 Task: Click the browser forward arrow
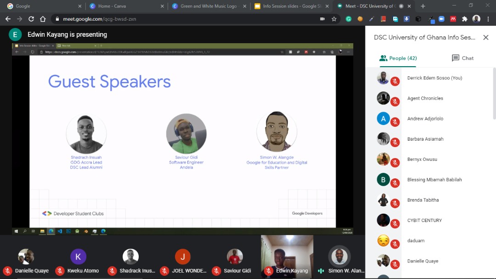pos(20,19)
